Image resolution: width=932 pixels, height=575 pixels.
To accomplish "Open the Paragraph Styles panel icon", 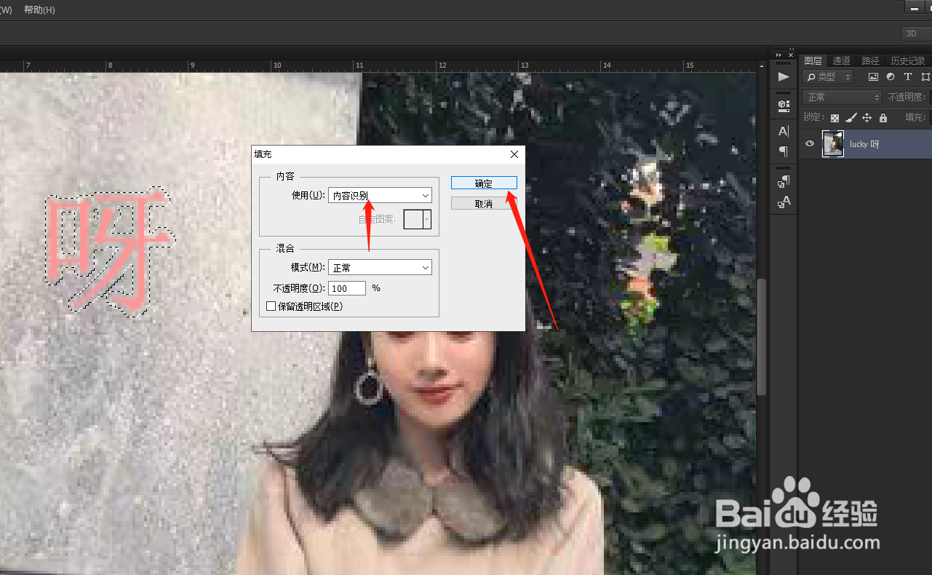I will coord(783,181).
